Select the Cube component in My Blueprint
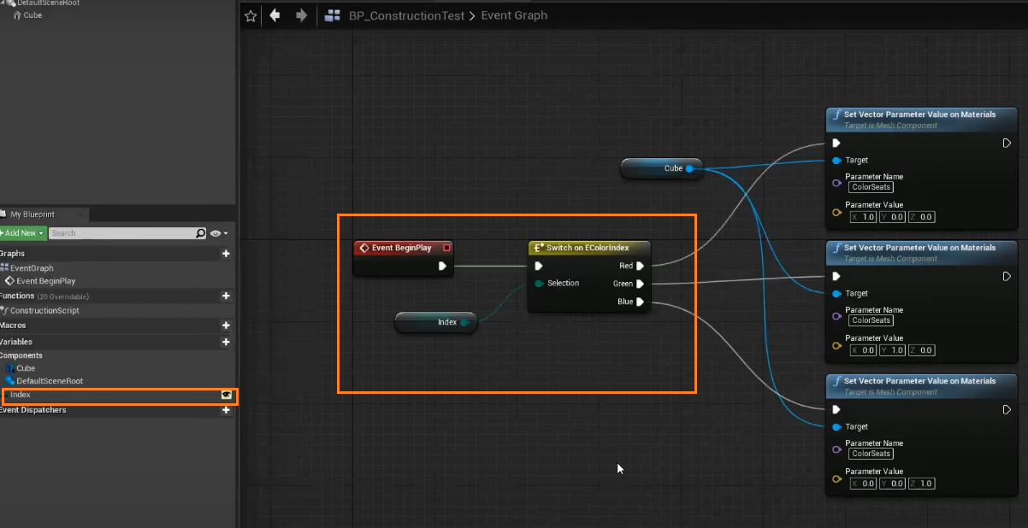This screenshot has height=528, width=1028. coord(26,368)
